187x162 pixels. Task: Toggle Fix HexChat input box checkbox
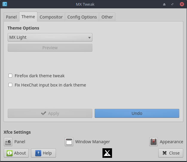click(x=10, y=85)
